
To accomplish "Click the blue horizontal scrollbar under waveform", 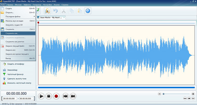I will click(x=116, y=87).
